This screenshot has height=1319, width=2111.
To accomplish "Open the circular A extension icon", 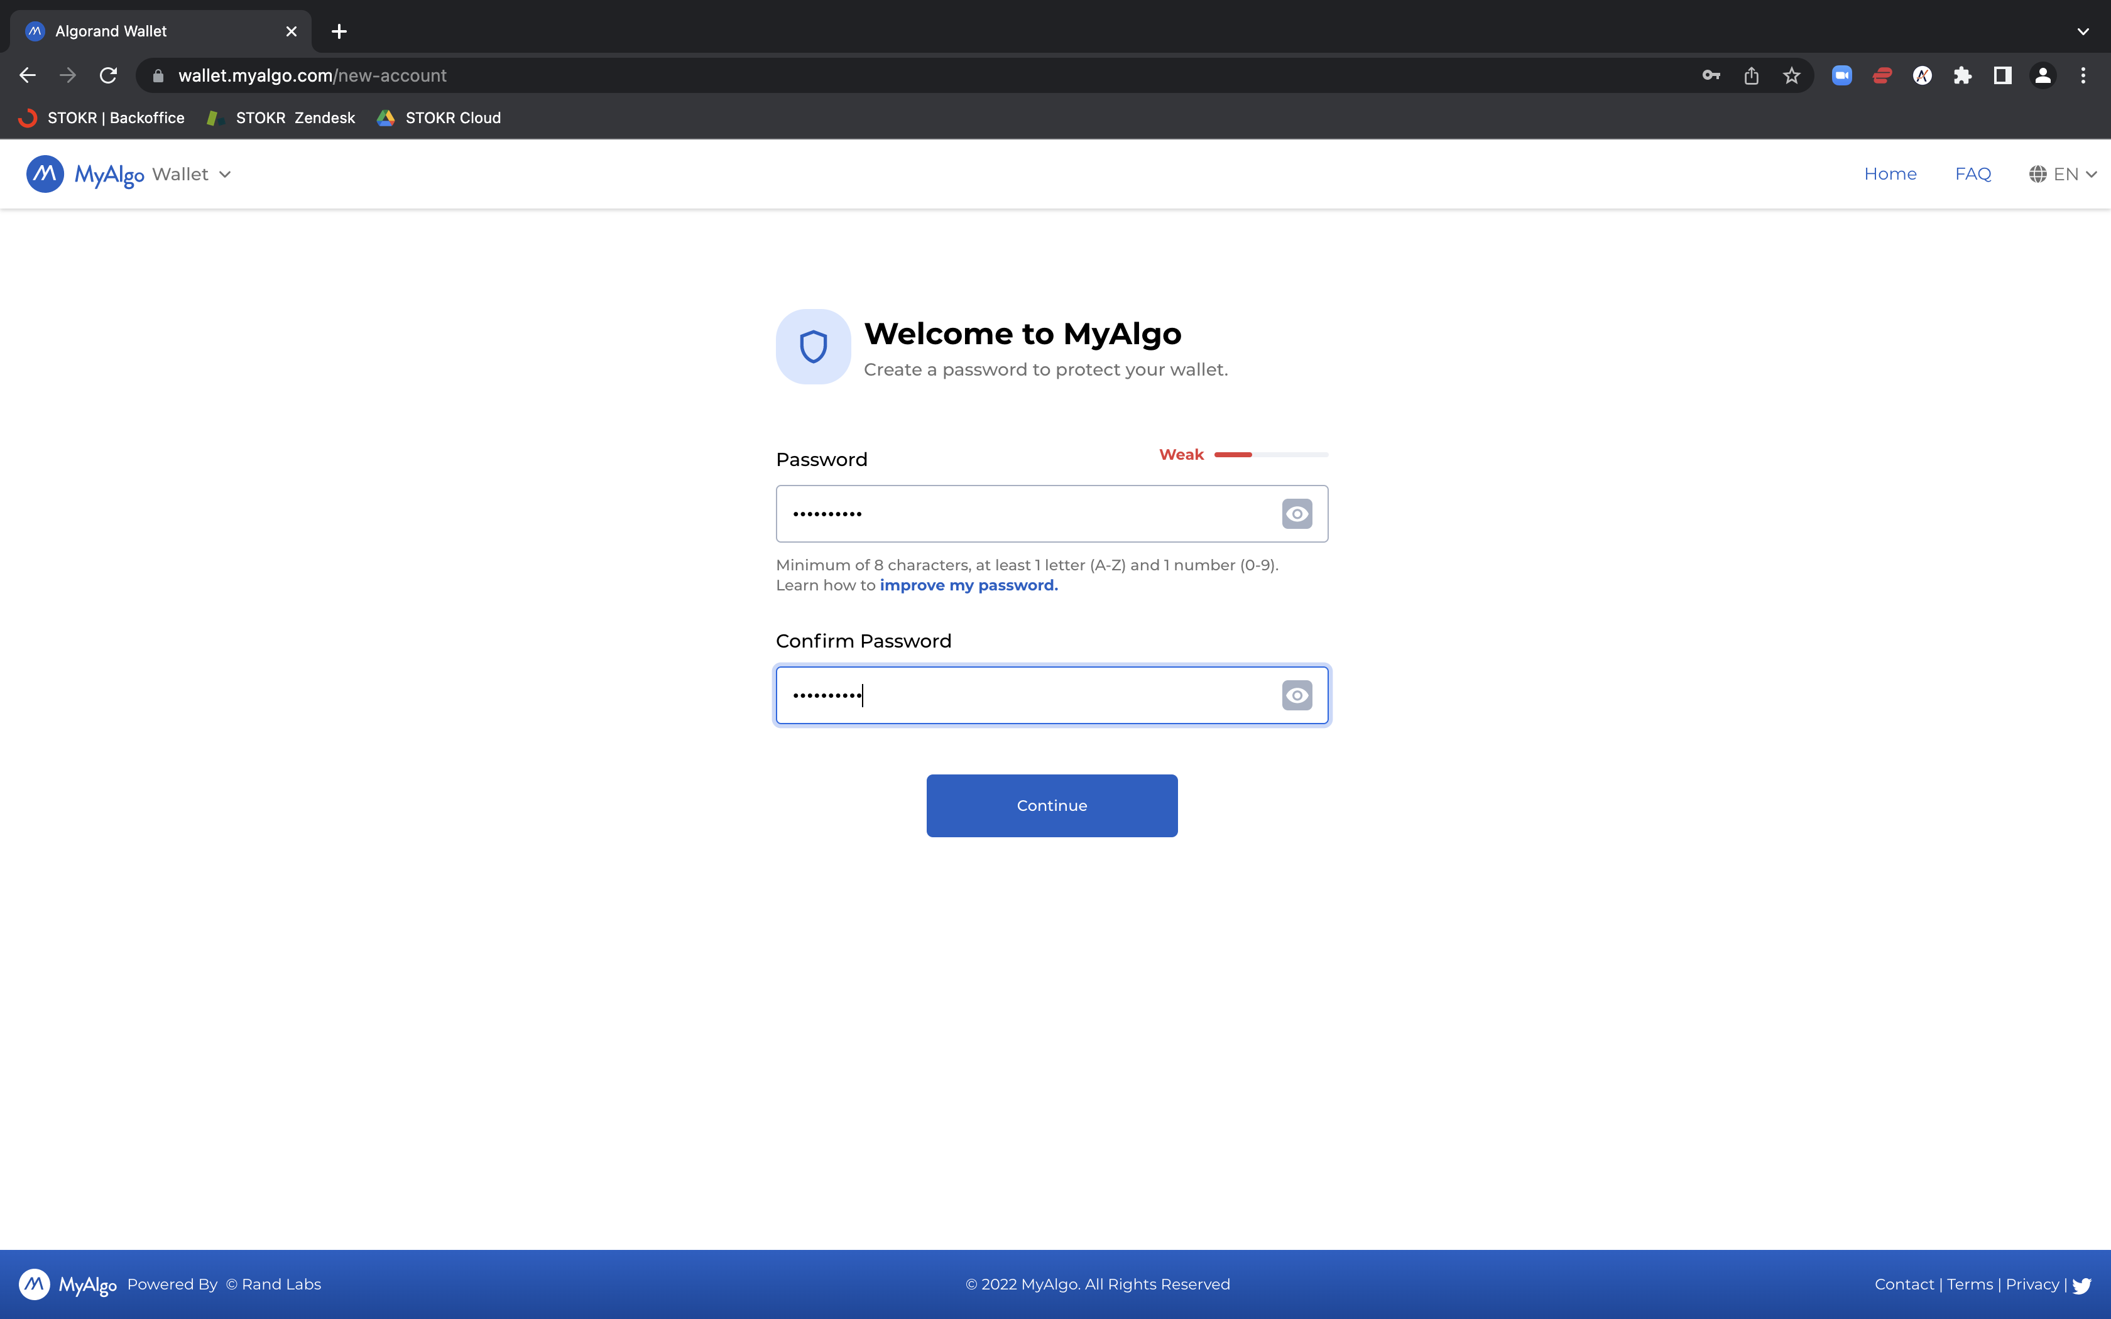I will tap(1922, 76).
